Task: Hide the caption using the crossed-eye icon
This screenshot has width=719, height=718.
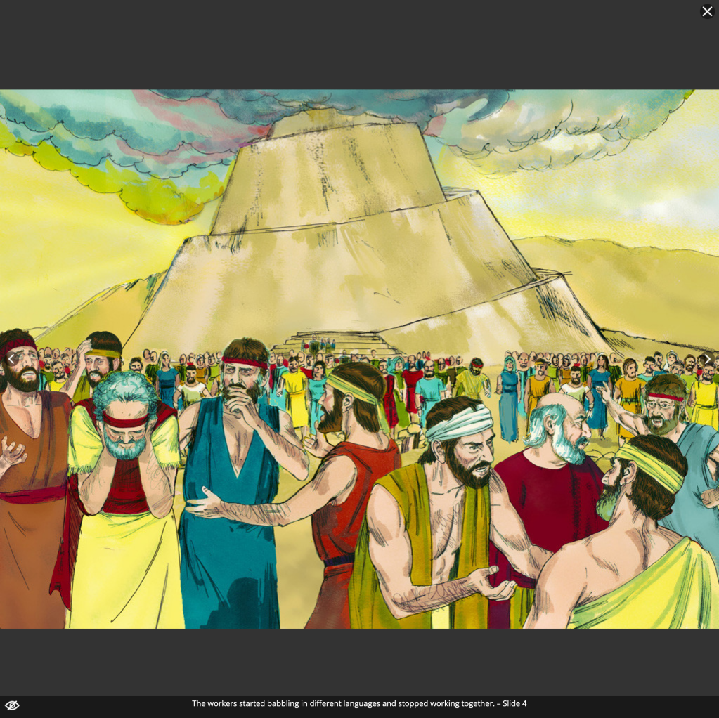Action: 12,705
